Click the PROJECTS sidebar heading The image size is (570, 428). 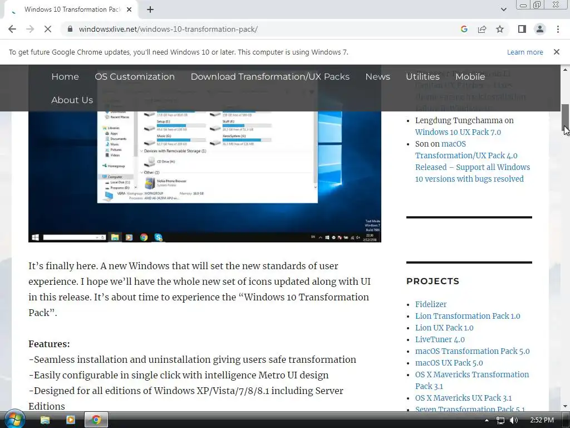click(433, 281)
